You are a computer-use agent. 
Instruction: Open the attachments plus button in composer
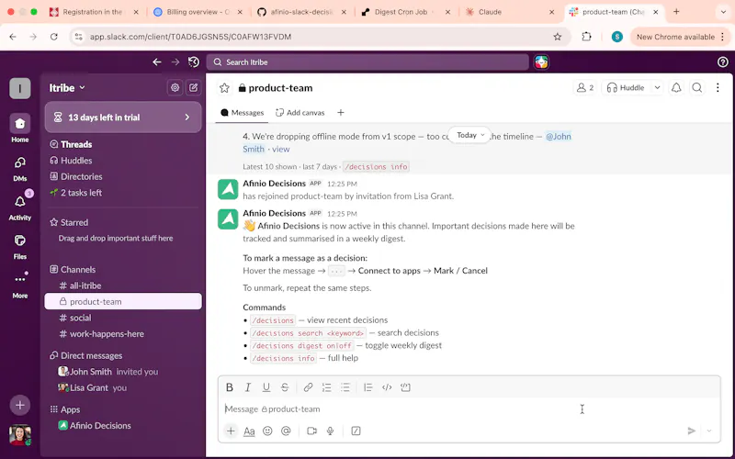231,431
